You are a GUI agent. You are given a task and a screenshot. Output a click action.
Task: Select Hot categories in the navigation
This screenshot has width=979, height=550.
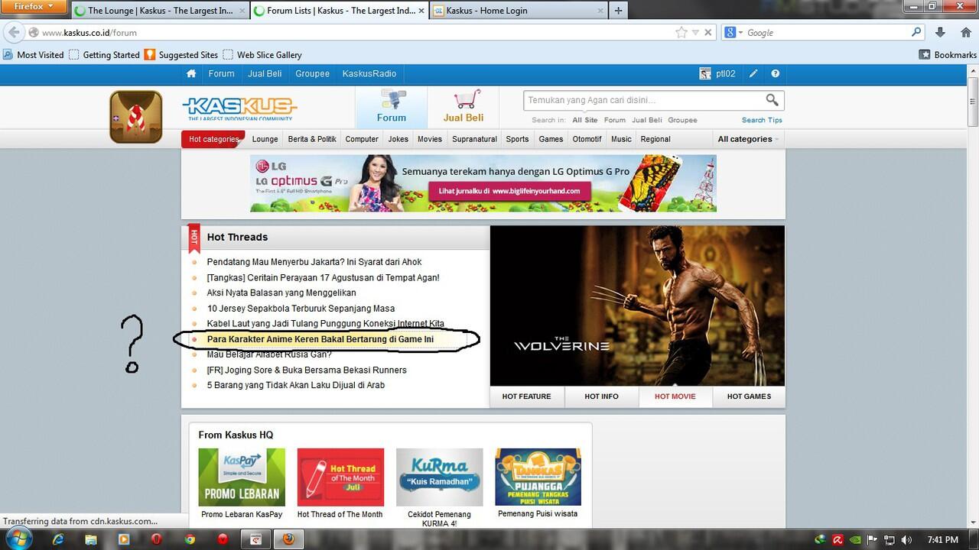pyautogui.click(x=213, y=139)
